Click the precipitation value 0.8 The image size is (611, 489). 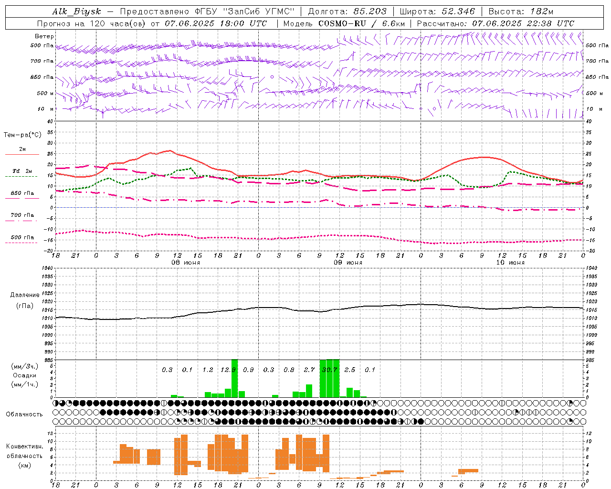pos(289,370)
